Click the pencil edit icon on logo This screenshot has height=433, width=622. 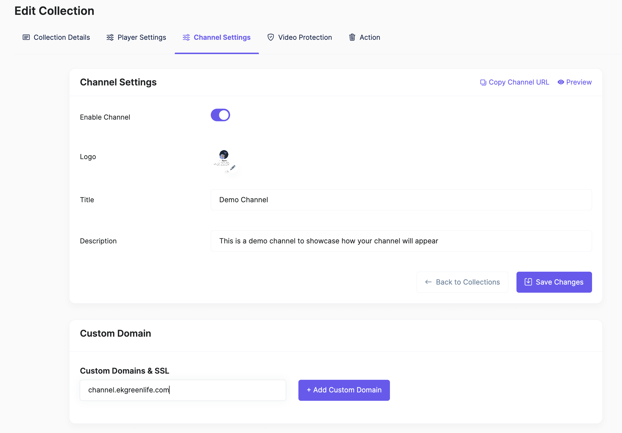(233, 168)
